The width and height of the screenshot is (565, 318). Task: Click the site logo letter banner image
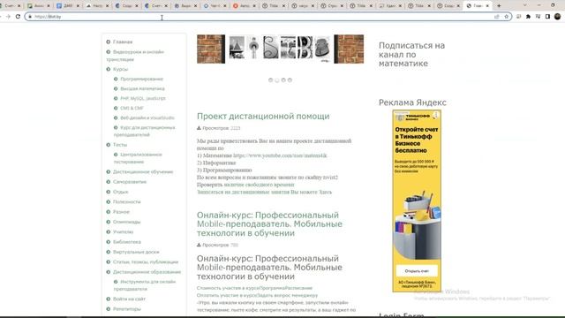(281, 49)
